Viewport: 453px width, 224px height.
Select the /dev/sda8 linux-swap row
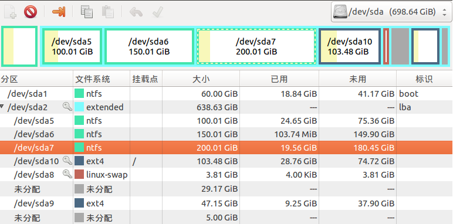pos(226,175)
